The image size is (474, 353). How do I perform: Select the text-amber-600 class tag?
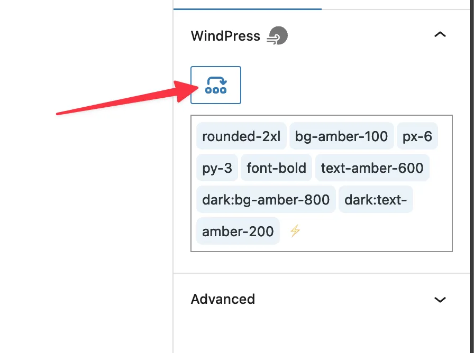click(372, 168)
